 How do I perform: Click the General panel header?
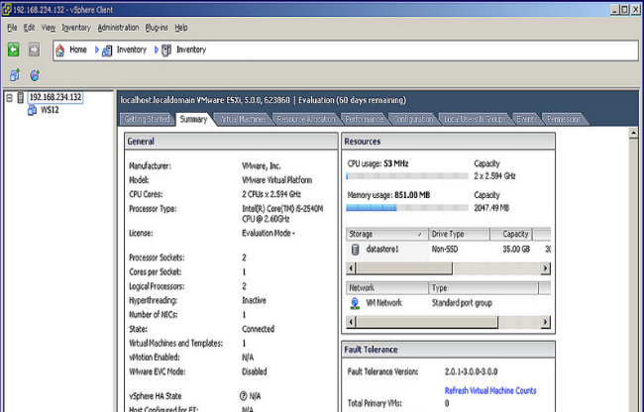(231, 142)
